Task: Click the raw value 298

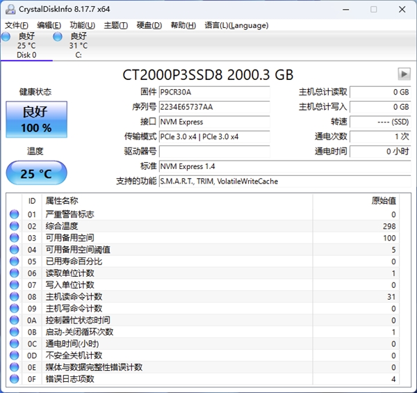Action: pyautogui.click(x=389, y=226)
